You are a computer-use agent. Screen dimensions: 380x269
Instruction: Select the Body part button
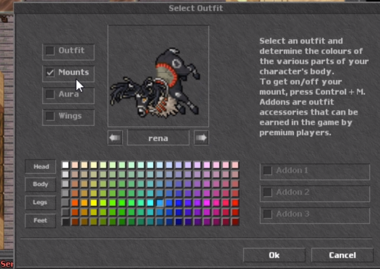pos(40,184)
